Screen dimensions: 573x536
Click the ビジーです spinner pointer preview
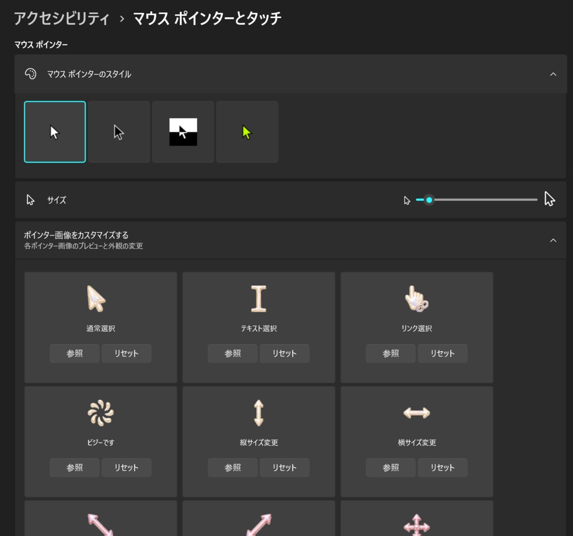(x=101, y=413)
